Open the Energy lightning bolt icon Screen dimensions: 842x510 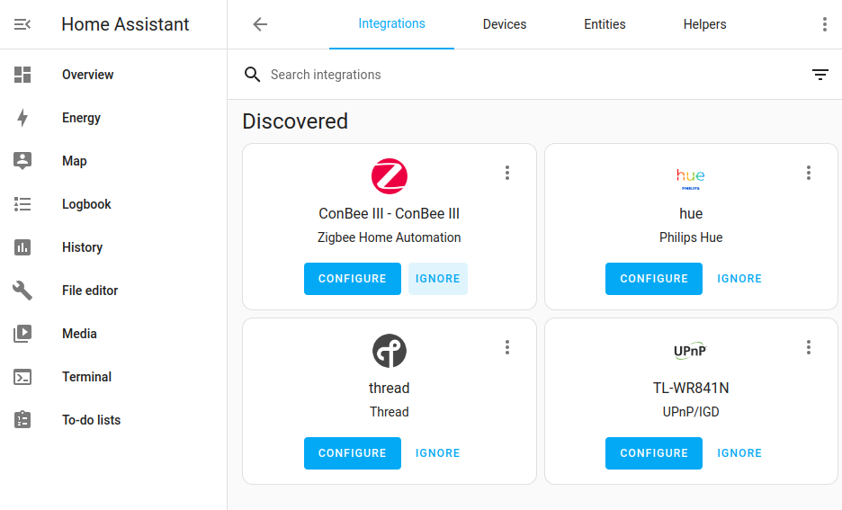tap(22, 118)
